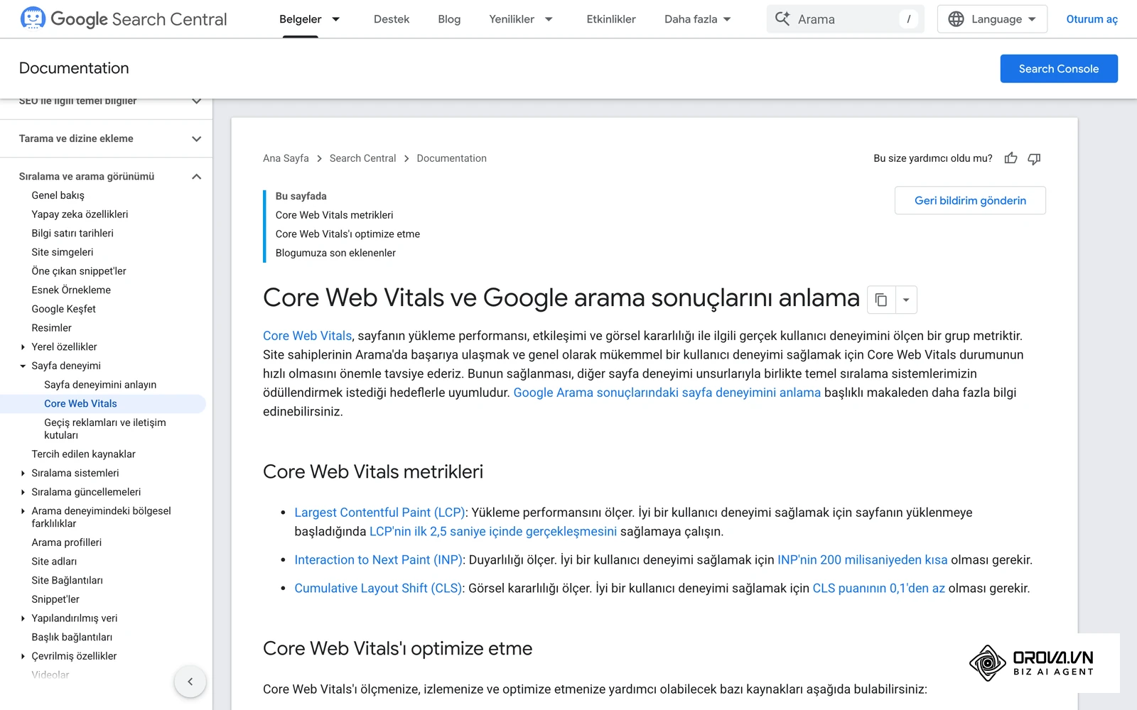Viewport: 1137px width, 710px height.
Task: Open the dropdown arrow next to copy icon
Action: click(x=906, y=300)
